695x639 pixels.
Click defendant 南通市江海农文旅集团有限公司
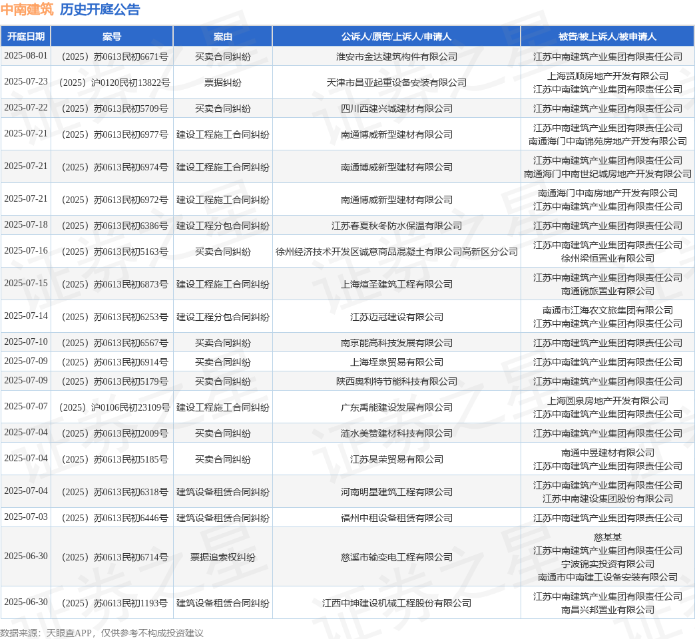point(607,310)
